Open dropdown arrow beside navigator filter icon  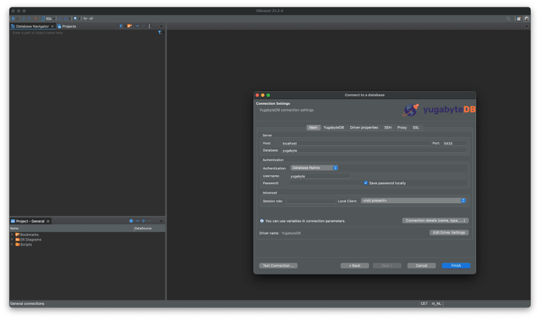coord(164,32)
